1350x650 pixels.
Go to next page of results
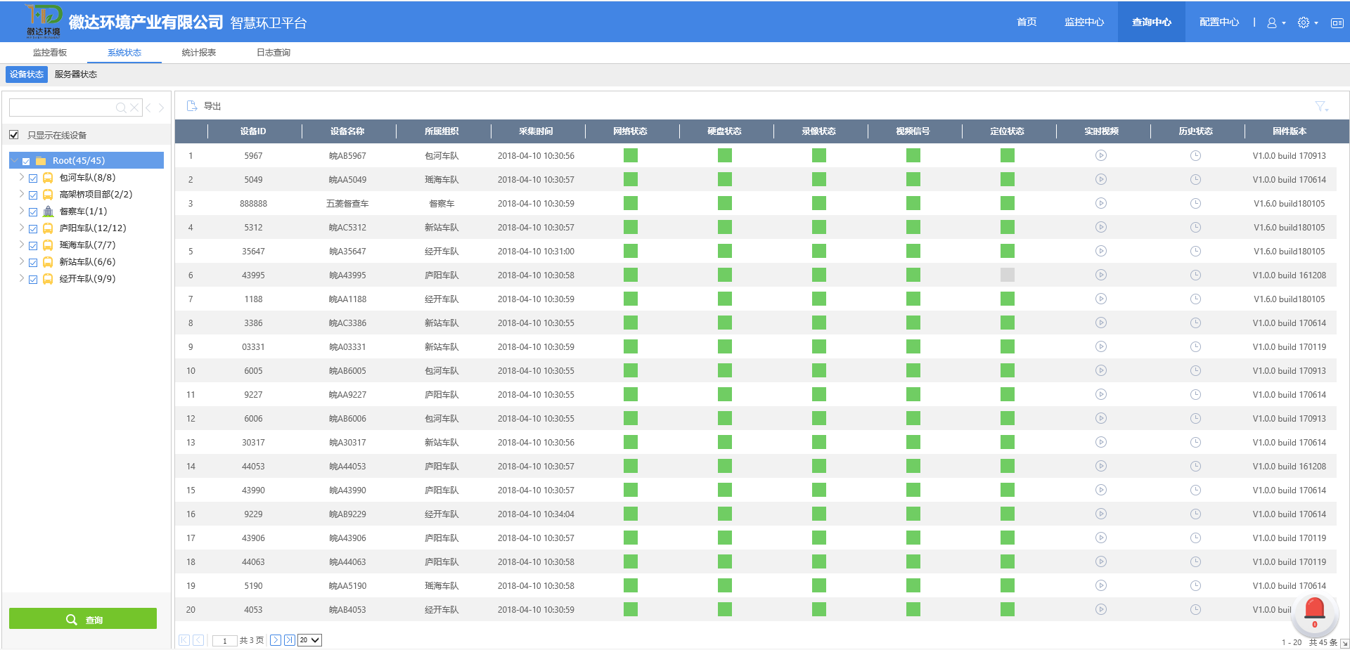(x=276, y=640)
